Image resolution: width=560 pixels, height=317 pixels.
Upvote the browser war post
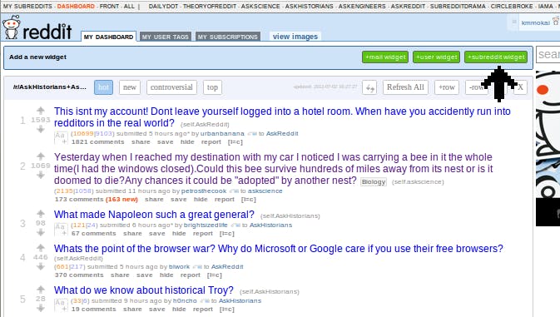coord(41,248)
